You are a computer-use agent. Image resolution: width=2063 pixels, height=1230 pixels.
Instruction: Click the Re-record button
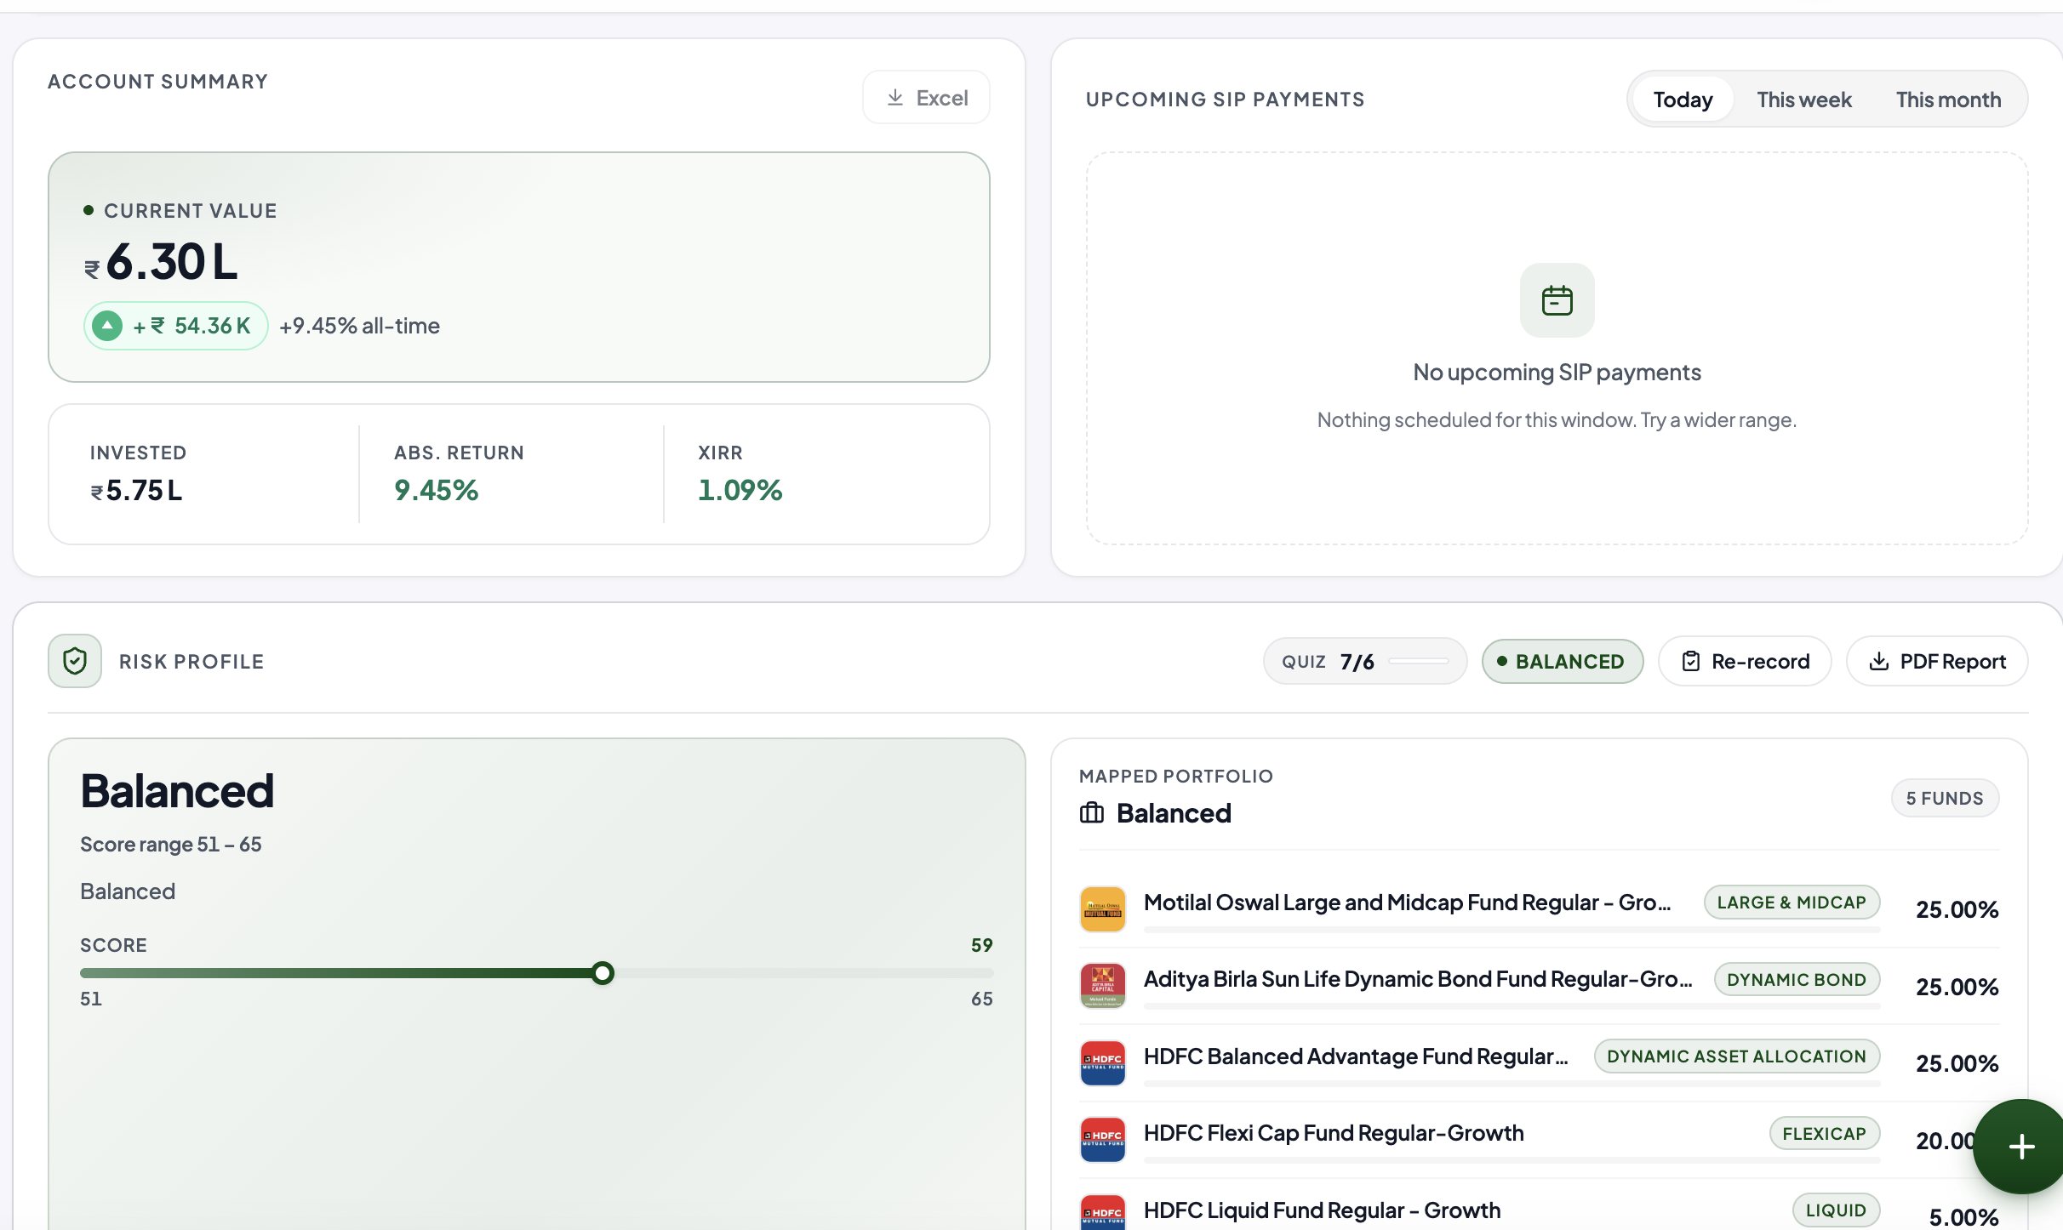click(x=1745, y=661)
